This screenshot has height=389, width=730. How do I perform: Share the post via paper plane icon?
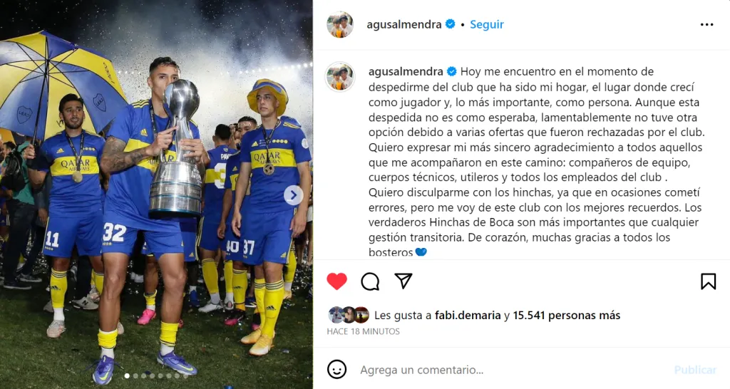click(x=403, y=281)
